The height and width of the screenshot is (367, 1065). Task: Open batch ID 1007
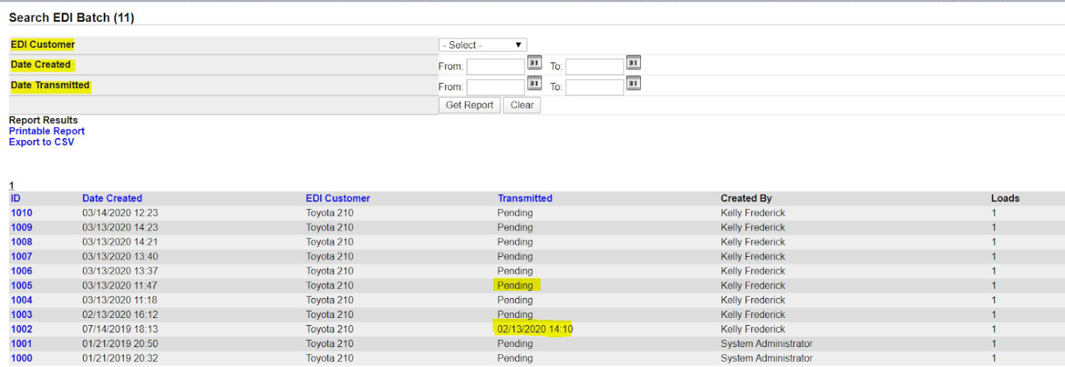click(21, 257)
